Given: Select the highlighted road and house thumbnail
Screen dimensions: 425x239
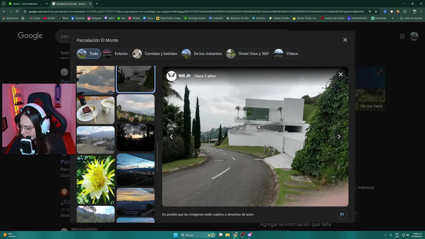Looking at the screenshot, I should coord(135,79).
